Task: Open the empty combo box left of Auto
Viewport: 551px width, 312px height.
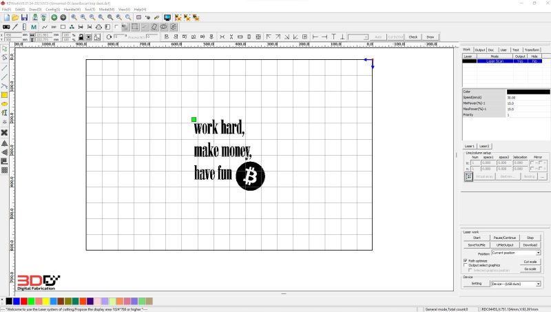Action: 358,37
